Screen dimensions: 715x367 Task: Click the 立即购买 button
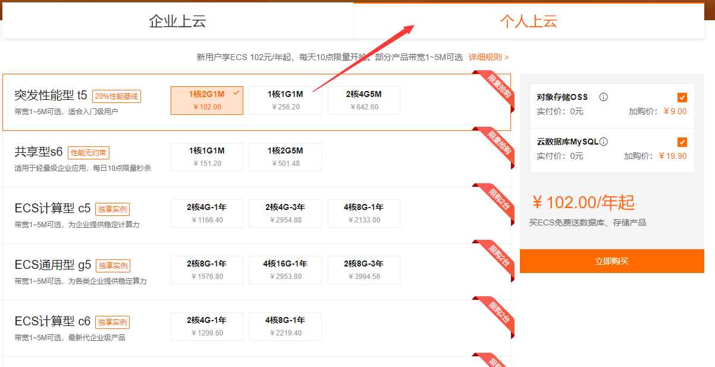[x=612, y=261]
